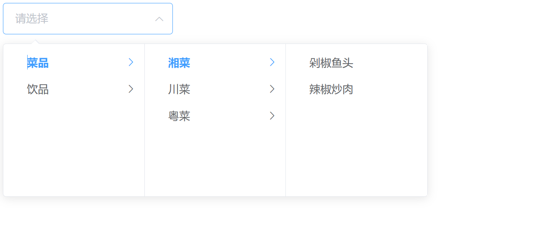Click the blue chevron beside 湘菜
The height and width of the screenshot is (252, 555).
[x=272, y=62]
